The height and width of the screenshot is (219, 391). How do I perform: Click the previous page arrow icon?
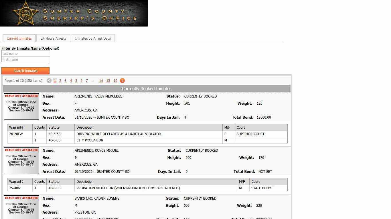point(49,81)
